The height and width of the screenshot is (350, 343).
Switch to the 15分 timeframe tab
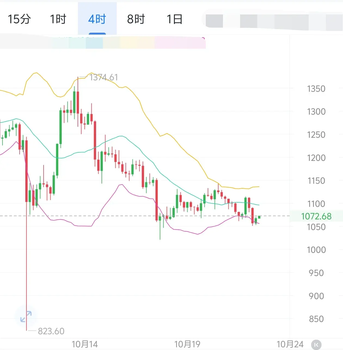coord(19,19)
